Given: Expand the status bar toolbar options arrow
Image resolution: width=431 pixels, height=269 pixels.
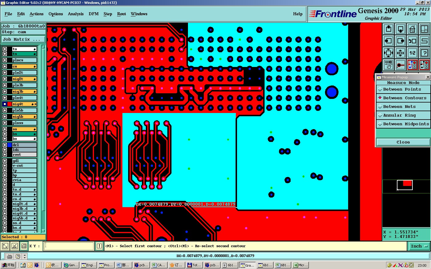Looking at the screenshot, I should coord(25,256).
